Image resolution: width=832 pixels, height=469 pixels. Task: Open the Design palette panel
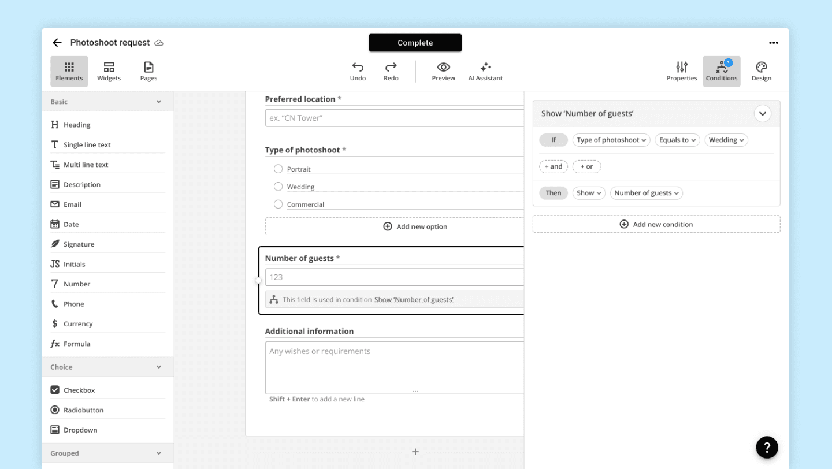tap(762, 72)
